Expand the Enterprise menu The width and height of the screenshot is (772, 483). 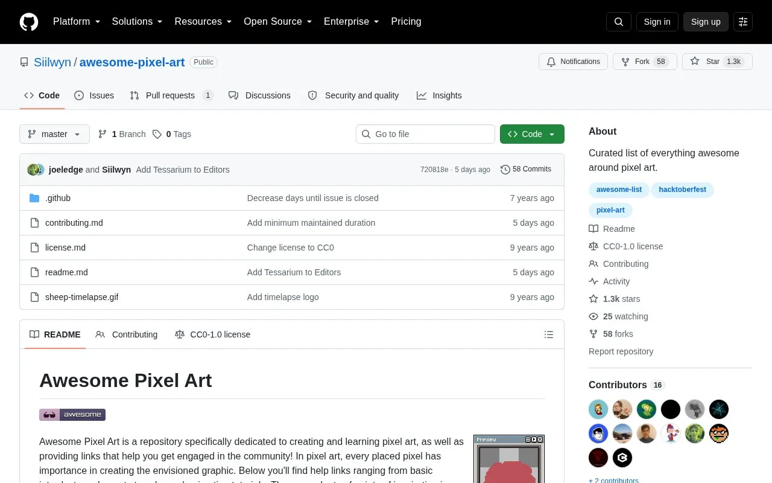[352, 22]
